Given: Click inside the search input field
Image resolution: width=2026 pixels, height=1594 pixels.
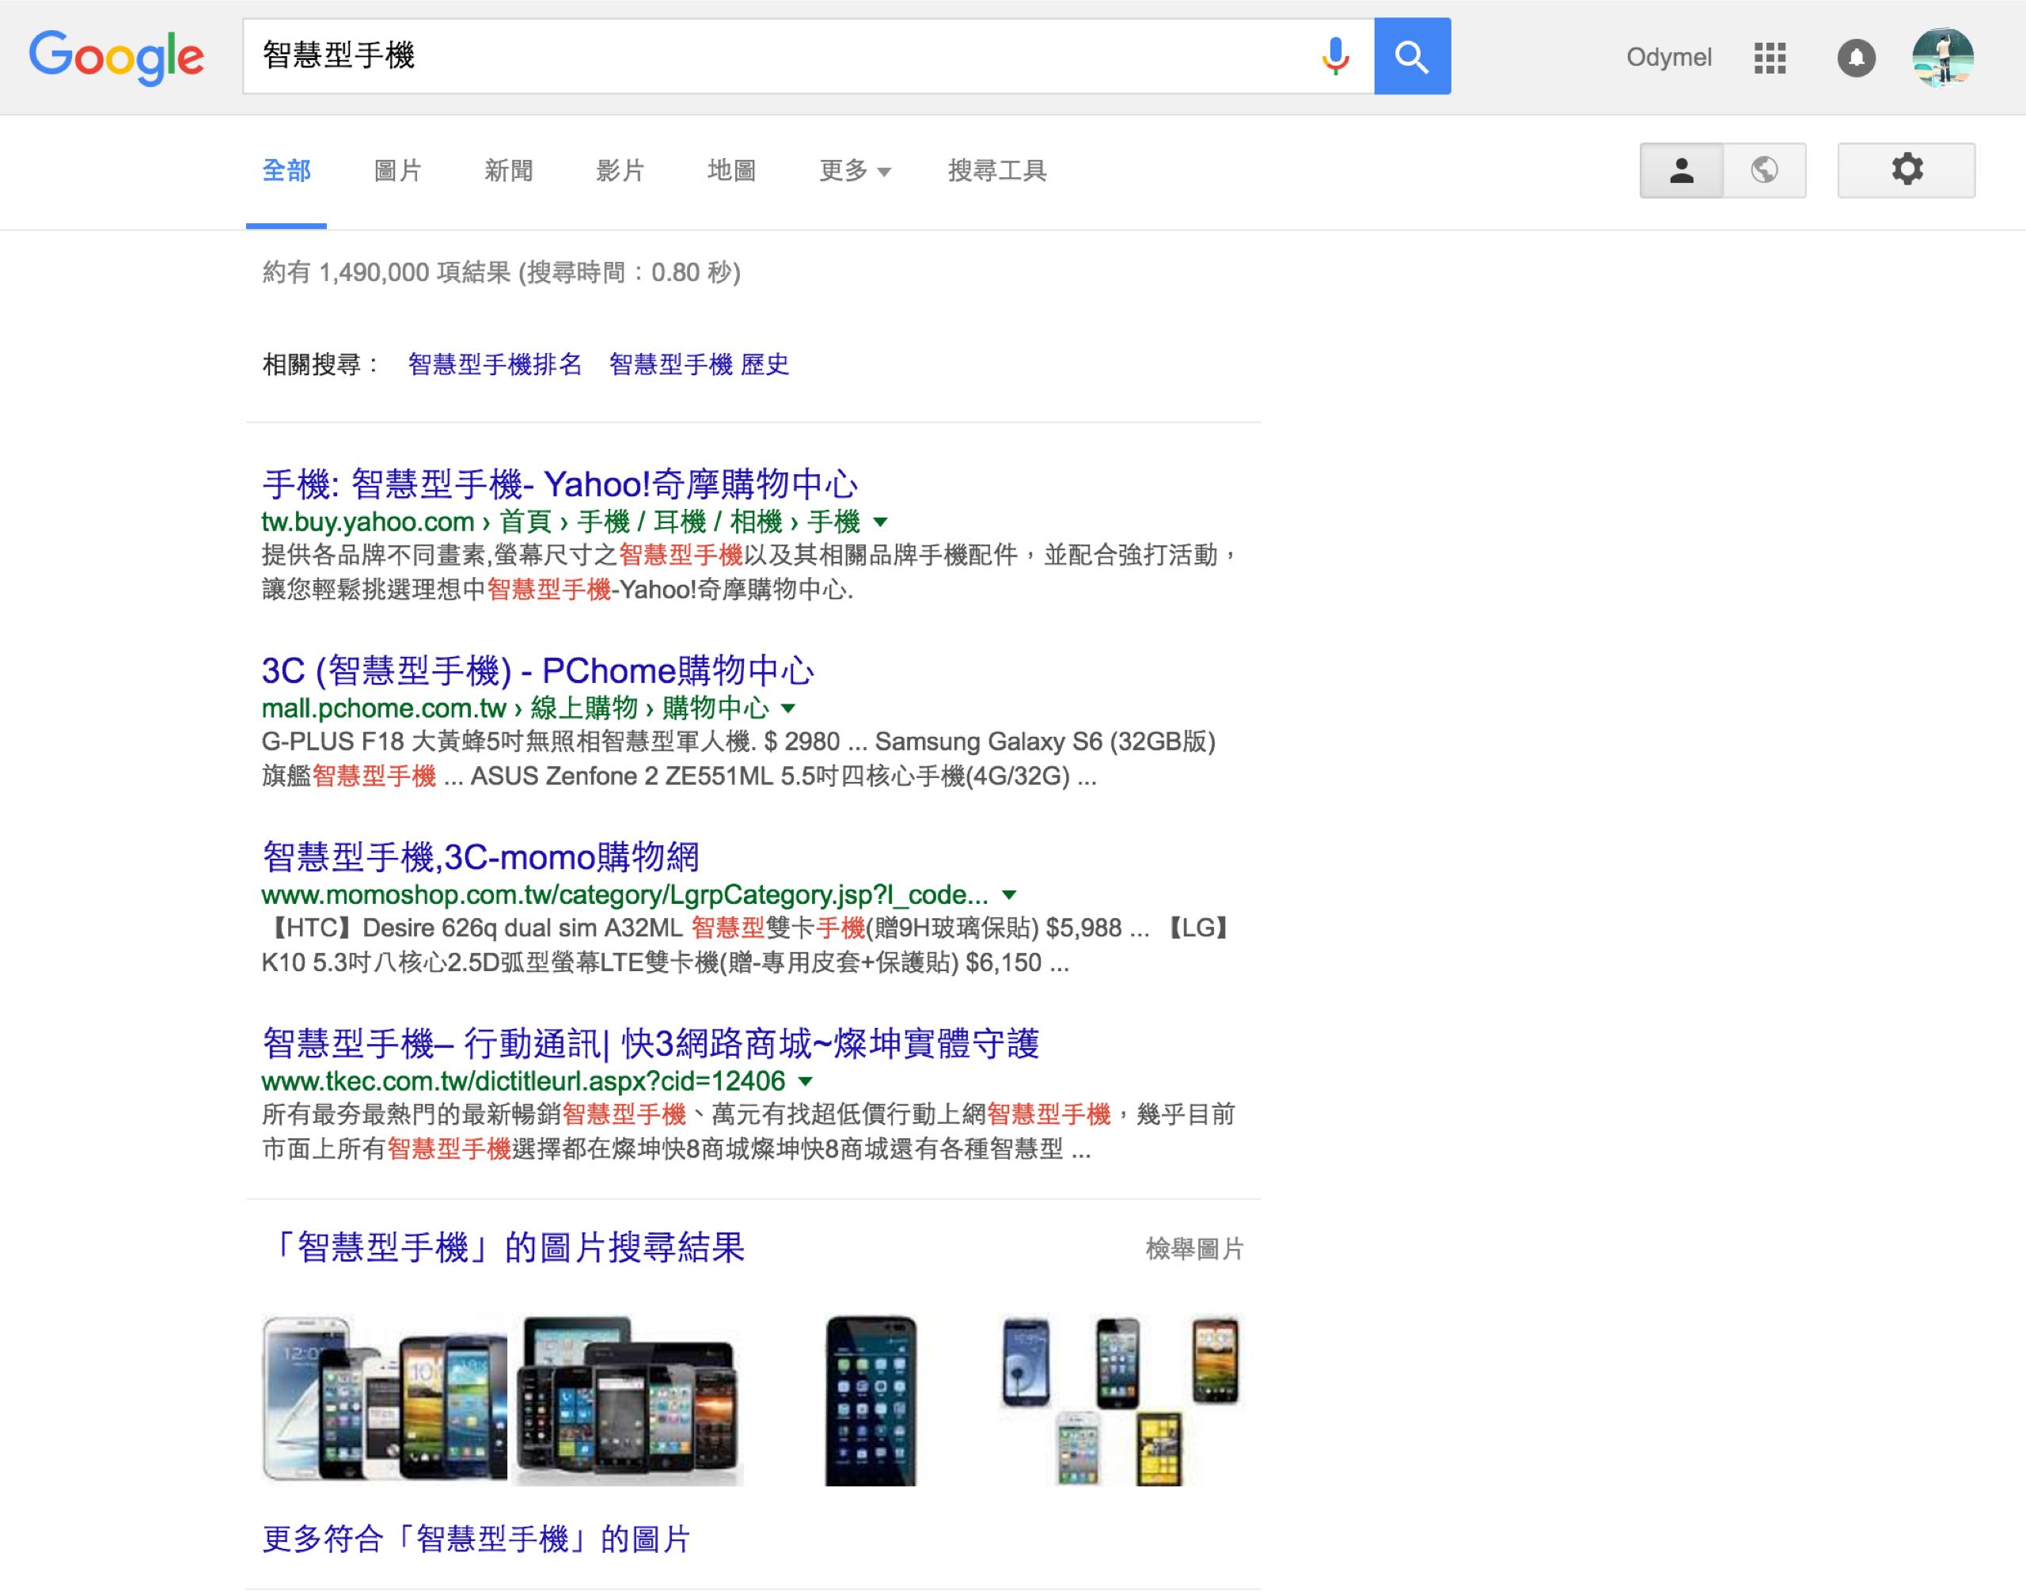Looking at the screenshot, I should (780, 56).
